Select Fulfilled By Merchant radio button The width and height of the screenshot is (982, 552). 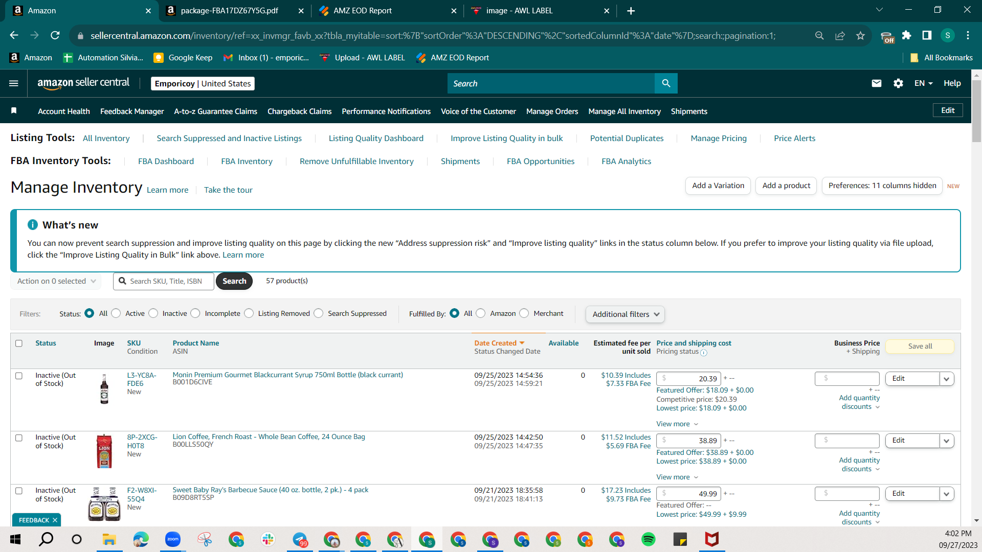pos(524,313)
